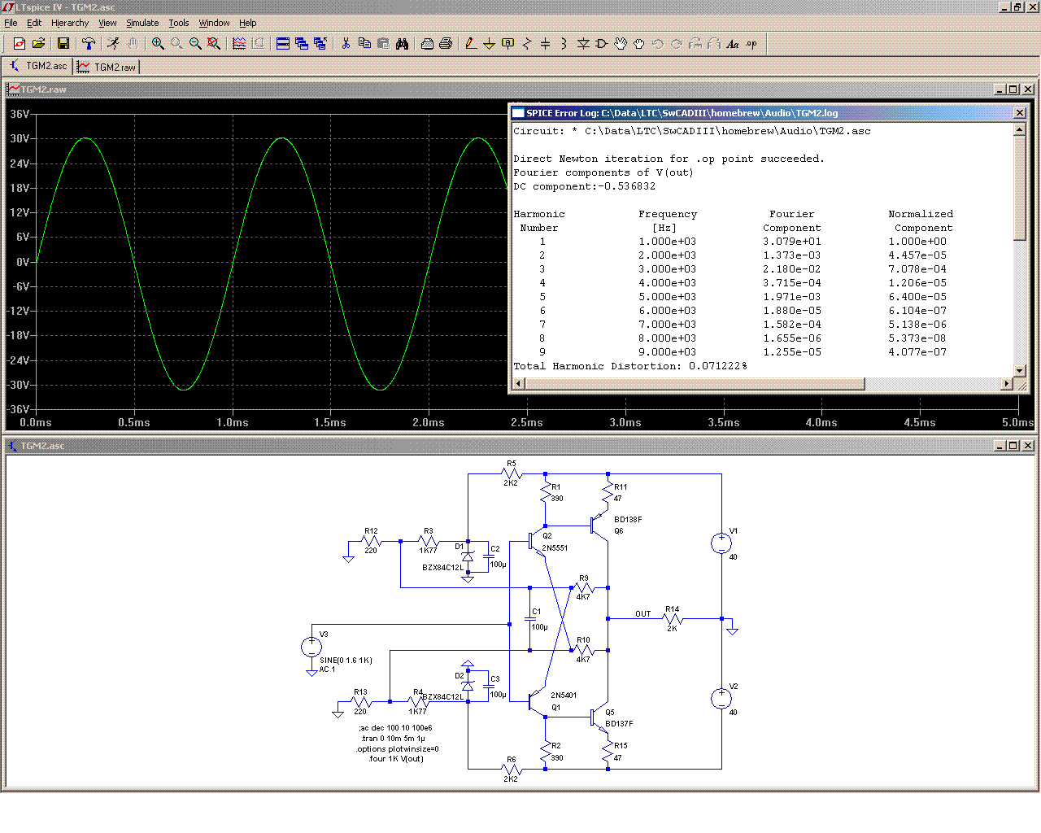Open the Component gate icon
The width and height of the screenshot is (1041, 833).
point(602,44)
